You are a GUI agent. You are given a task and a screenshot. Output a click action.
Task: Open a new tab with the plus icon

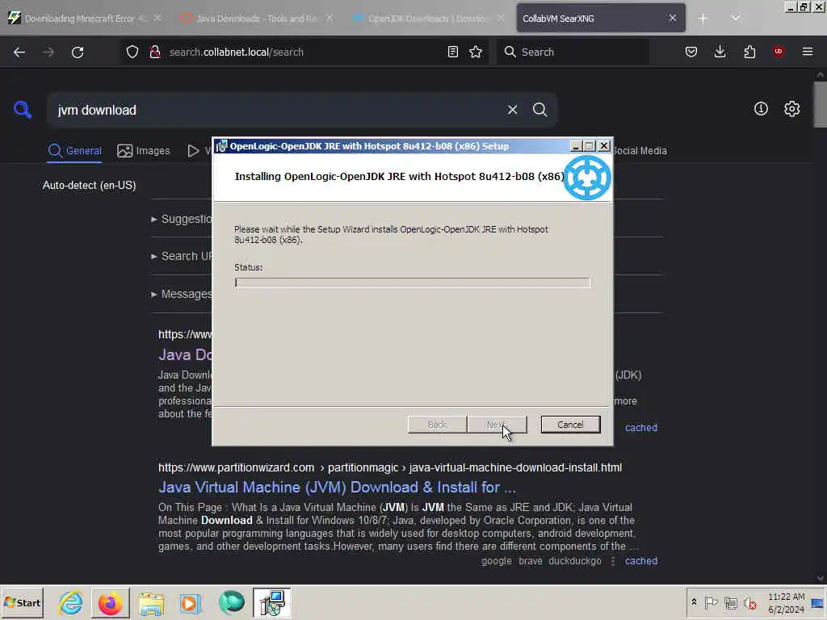click(703, 19)
